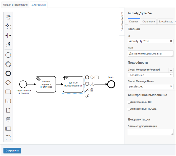Create a pool/participant from palette
This screenshot has height=156, width=176.
pyautogui.click(x=8, y=129)
